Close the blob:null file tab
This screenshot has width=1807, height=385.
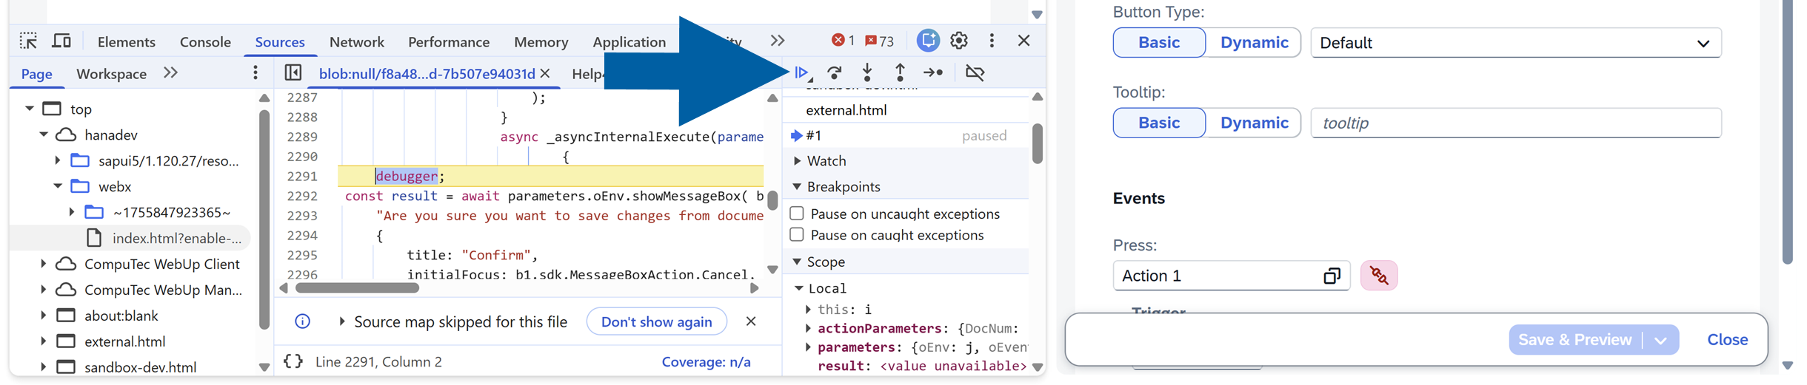pos(546,73)
